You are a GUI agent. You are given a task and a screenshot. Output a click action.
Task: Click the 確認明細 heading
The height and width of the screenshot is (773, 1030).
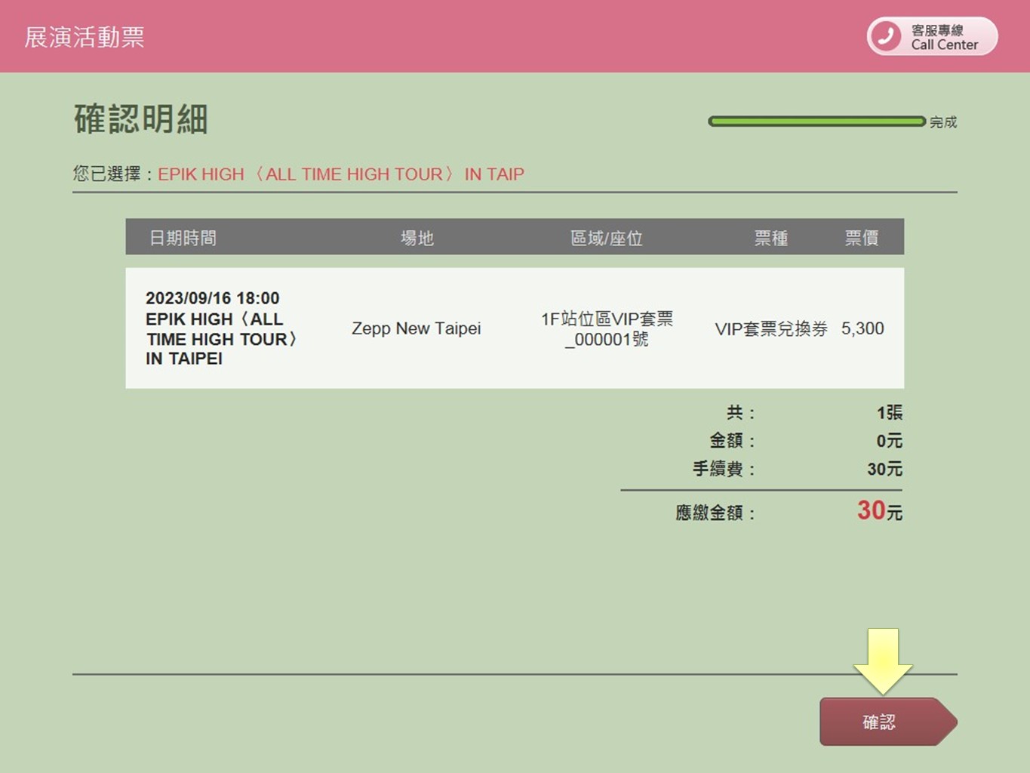point(141,119)
